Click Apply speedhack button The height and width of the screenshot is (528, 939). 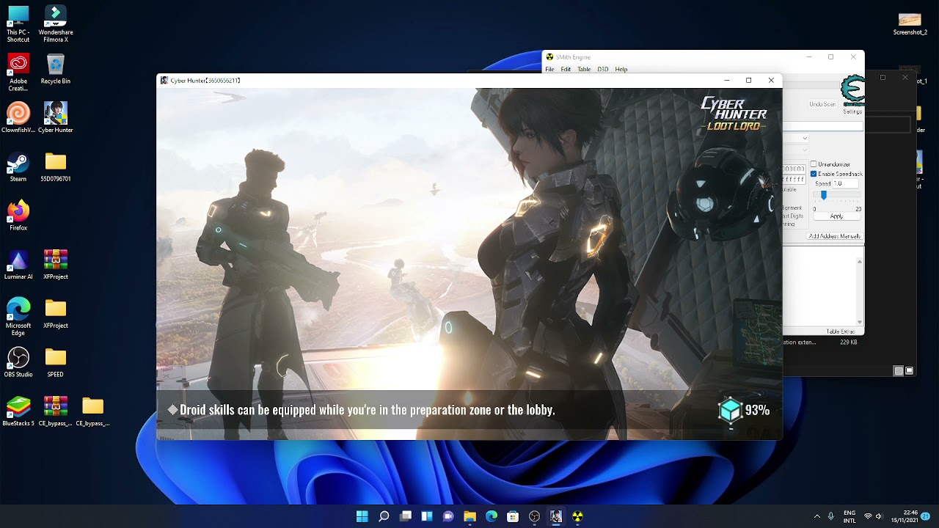[x=836, y=216]
